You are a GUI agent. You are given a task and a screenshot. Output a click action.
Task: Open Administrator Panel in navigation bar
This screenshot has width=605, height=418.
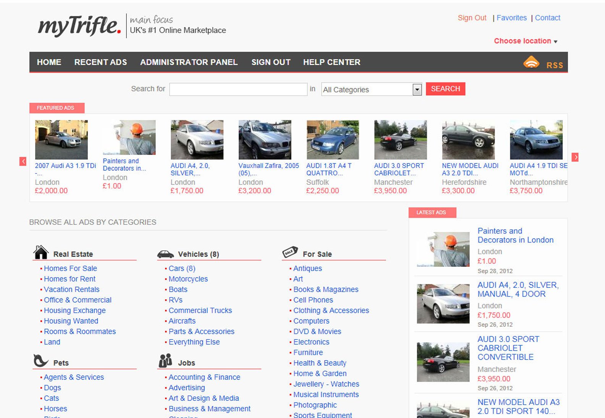(189, 62)
